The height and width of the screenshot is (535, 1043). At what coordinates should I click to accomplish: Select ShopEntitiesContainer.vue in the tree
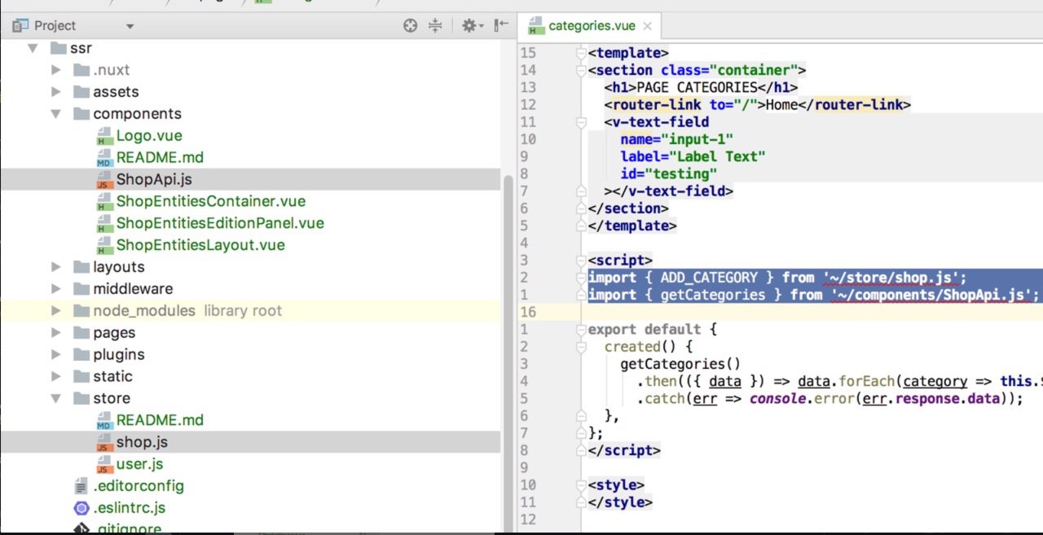(x=211, y=202)
